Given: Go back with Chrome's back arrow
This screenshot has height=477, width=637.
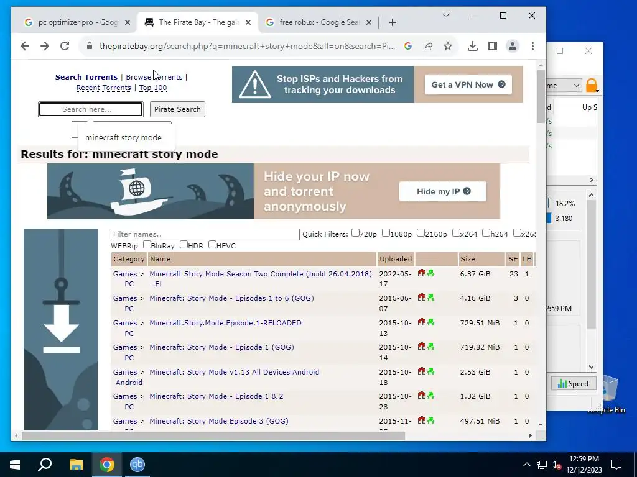Looking at the screenshot, I should 25,46.
